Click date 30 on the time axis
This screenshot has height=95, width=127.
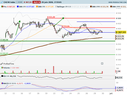pos(103,93)
